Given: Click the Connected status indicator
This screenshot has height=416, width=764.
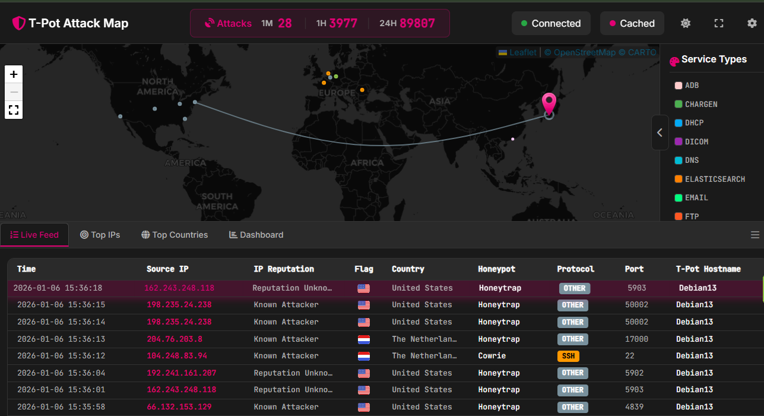Looking at the screenshot, I should (x=551, y=23).
